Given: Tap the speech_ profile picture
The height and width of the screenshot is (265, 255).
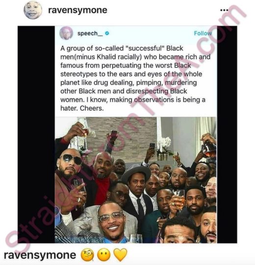Looking at the screenshot, I should (x=66, y=33).
